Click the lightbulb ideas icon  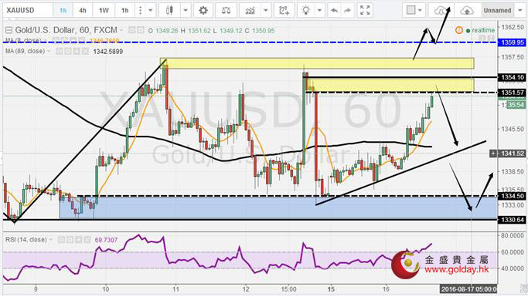pos(306,11)
